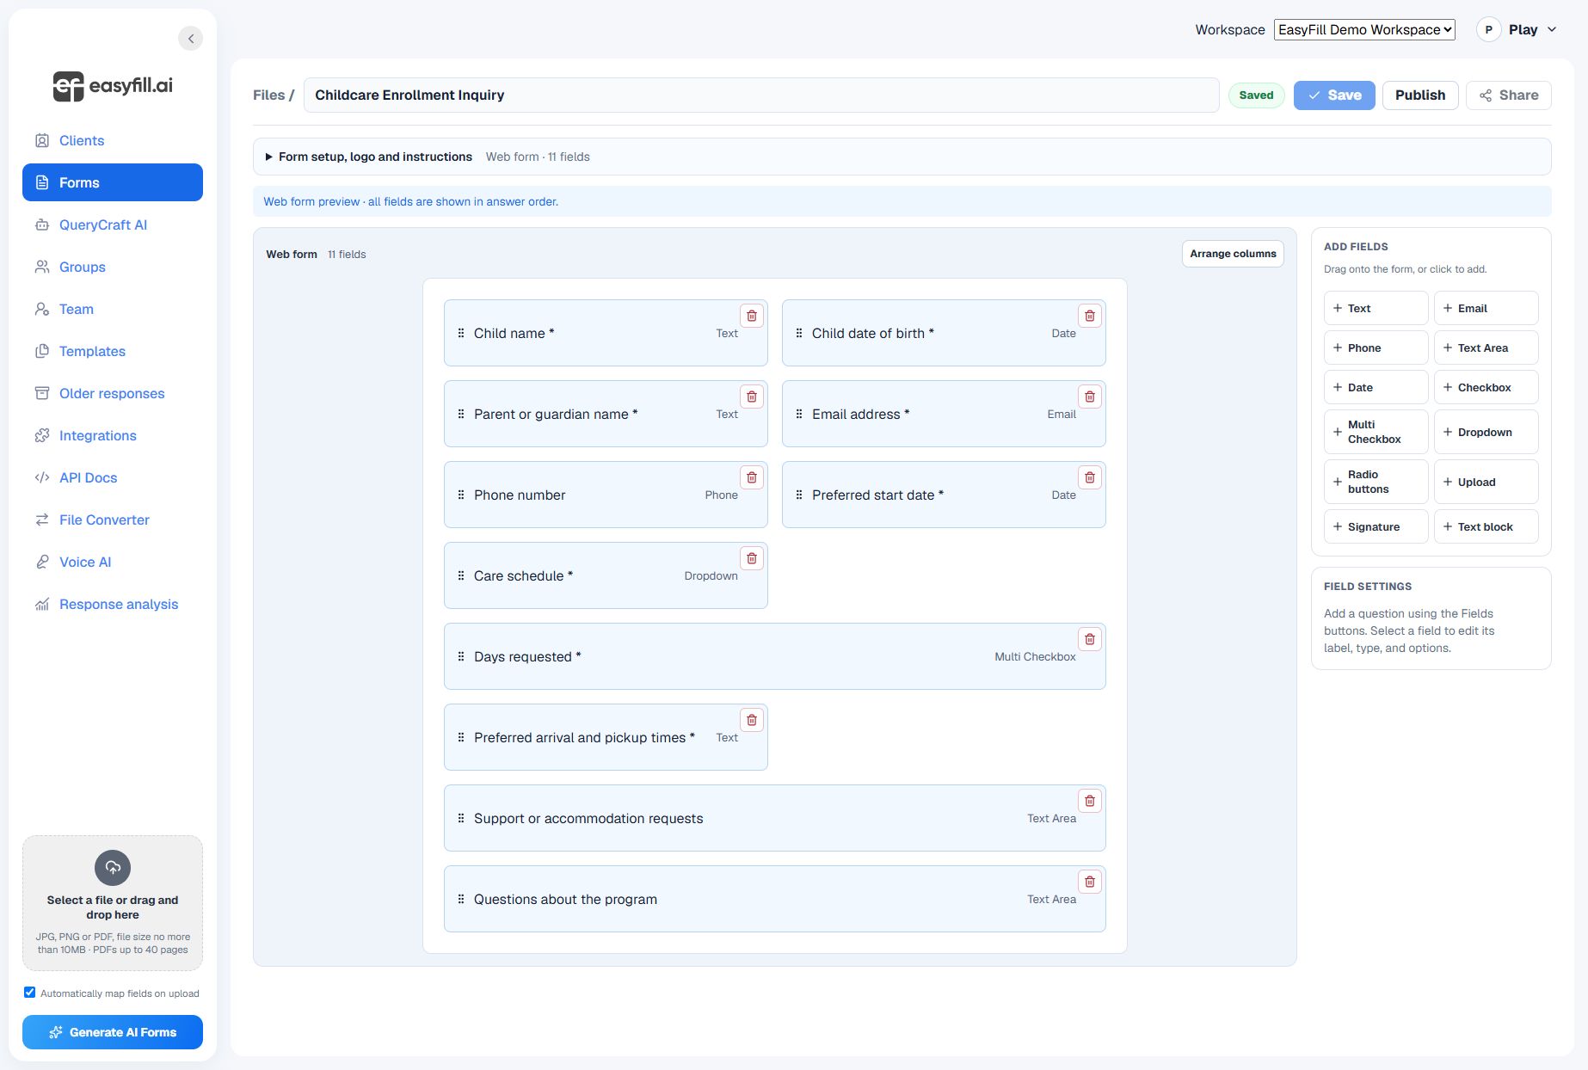Add a Signature field
Image resolution: width=1588 pixels, height=1070 pixels.
(1376, 526)
